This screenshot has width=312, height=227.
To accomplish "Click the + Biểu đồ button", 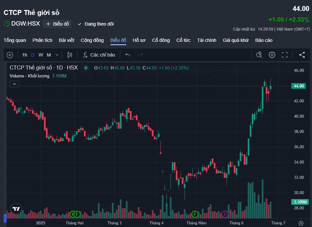I will [x=57, y=24].
